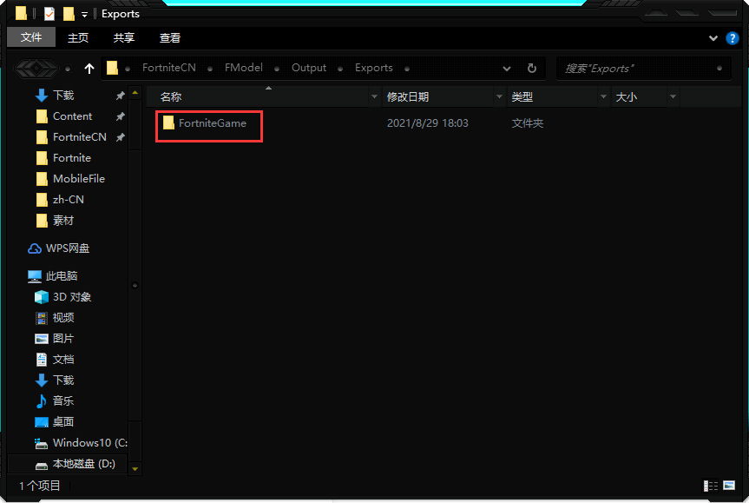Click the FortniteCN breadcrumb segment
Image resolution: width=749 pixels, height=503 pixels.
[169, 68]
